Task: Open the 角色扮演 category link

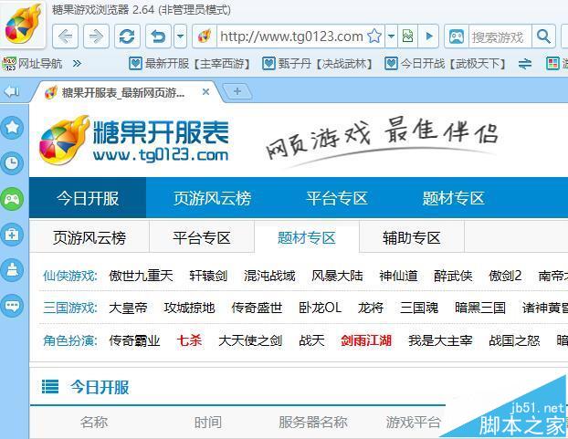Action: 70,340
